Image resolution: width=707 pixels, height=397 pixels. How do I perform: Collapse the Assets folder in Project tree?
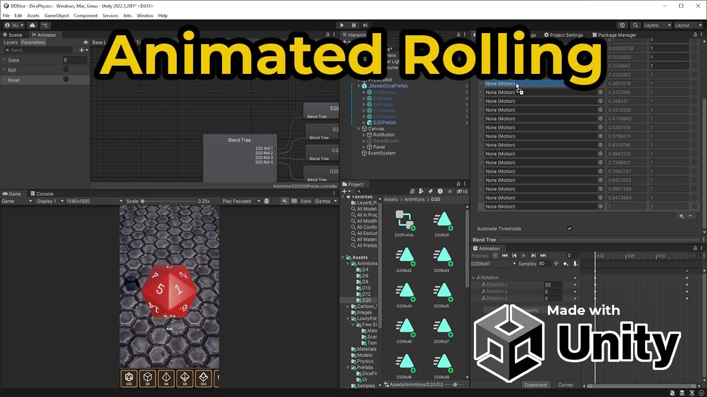click(x=343, y=257)
